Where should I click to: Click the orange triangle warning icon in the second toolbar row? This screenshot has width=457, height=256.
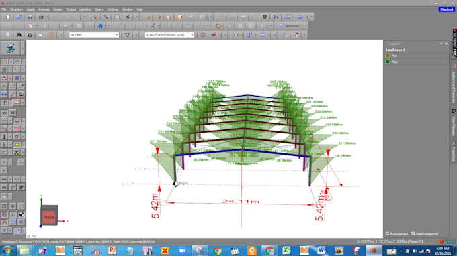coord(65,26)
